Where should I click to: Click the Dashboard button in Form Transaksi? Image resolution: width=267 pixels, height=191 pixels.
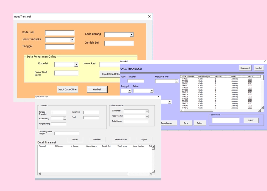[245, 68]
